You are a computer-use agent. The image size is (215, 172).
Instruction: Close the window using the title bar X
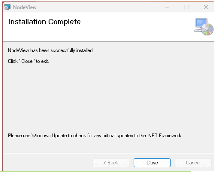206,7
